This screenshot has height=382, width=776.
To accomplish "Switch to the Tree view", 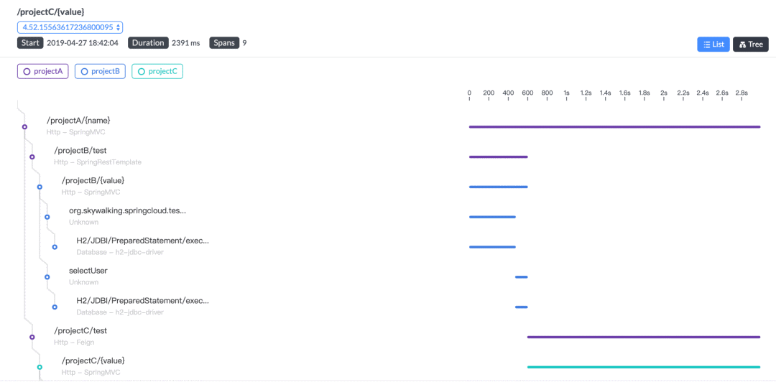I will tap(750, 45).
